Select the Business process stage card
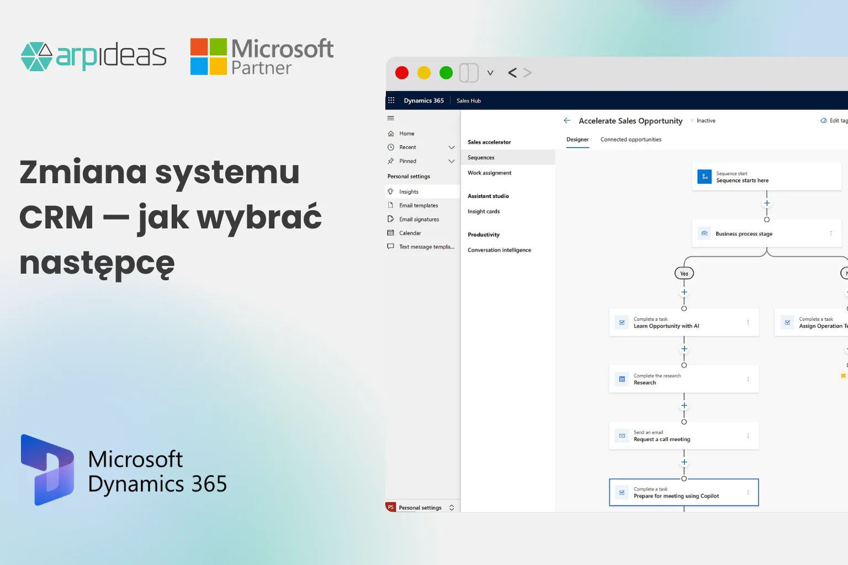The width and height of the screenshot is (848, 565). (767, 233)
